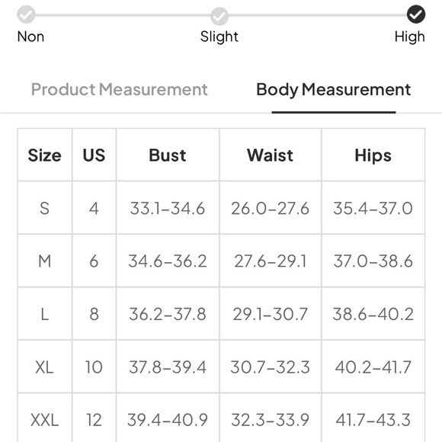Select the Slight stretch checkmark icon

pyautogui.click(x=219, y=16)
